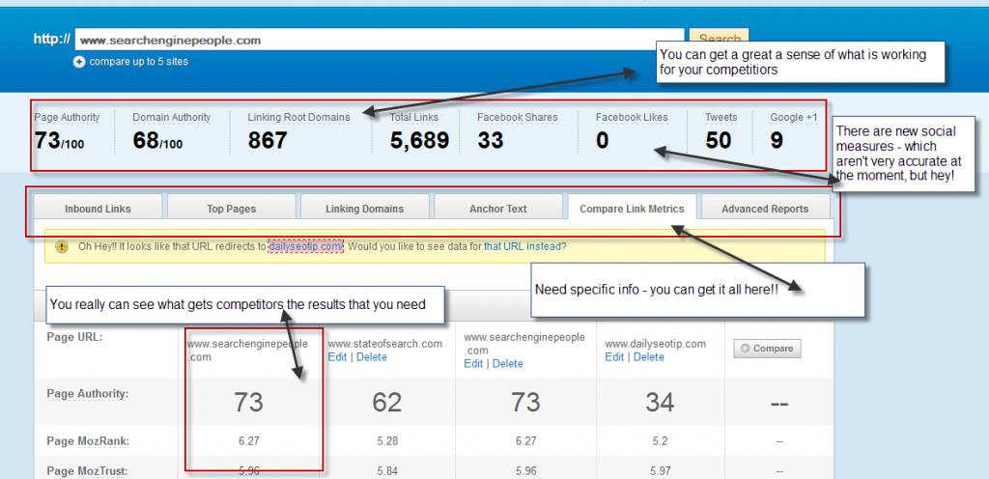Click Delete under www.stateofsearch.com
Image resolution: width=989 pixels, height=479 pixels.
point(370,357)
